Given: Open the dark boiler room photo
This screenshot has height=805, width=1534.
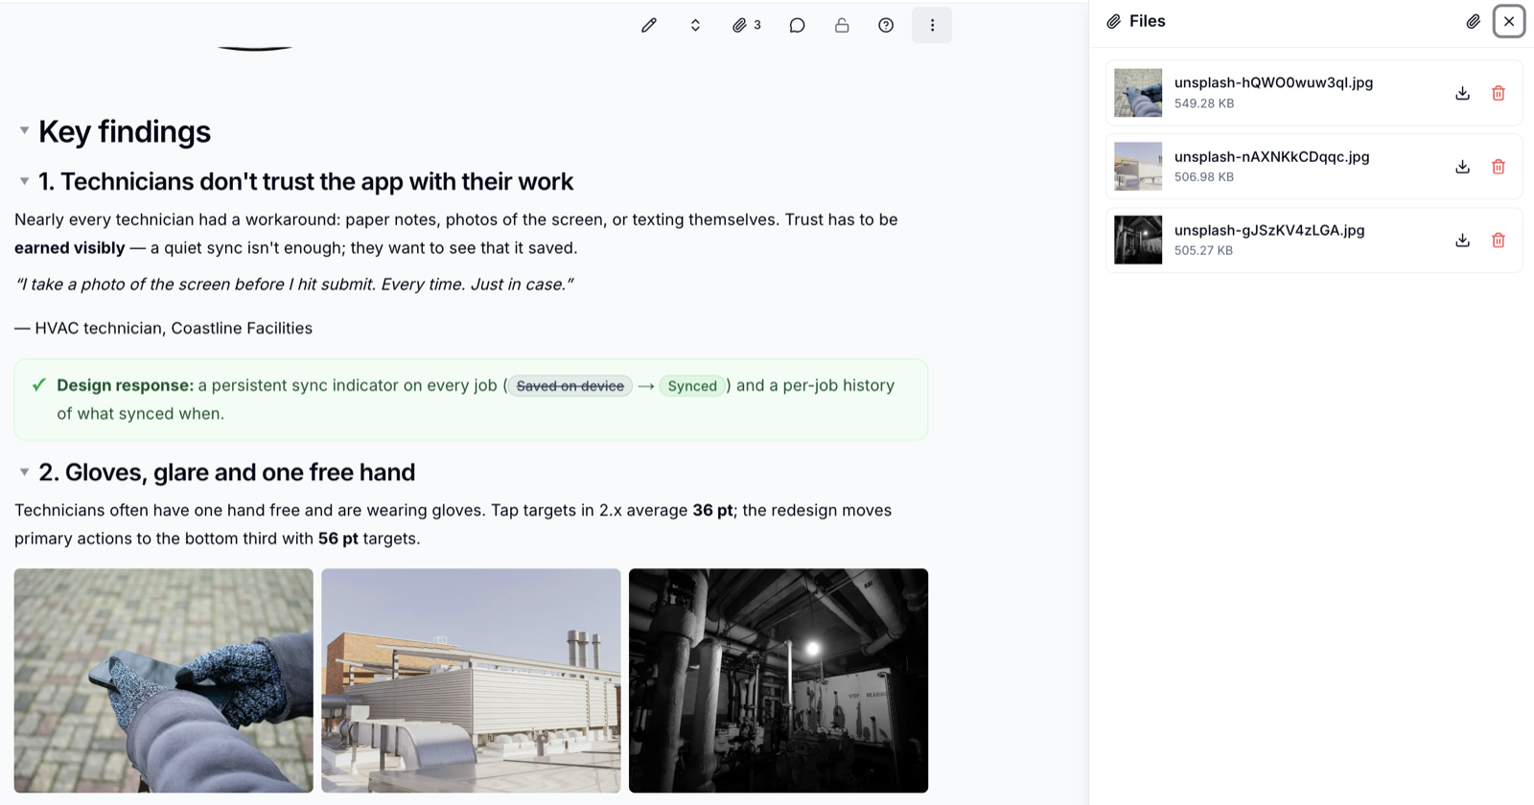Looking at the screenshot, I should (779, 680).
